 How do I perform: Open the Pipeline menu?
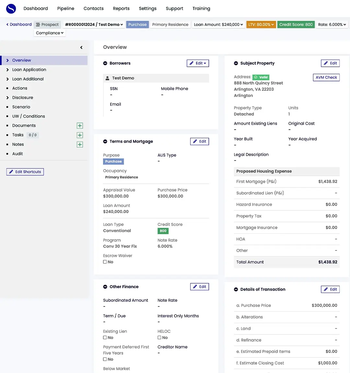pyautogui.click(x=65, y=8)
